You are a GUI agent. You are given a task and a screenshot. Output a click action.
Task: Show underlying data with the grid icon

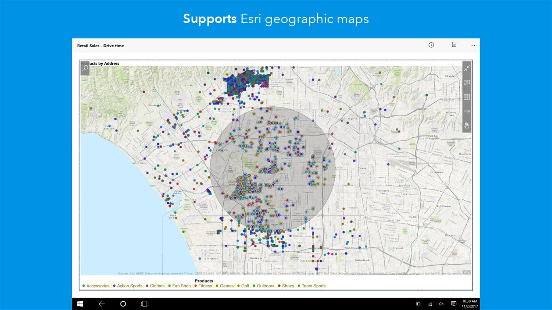pyautogui.click(x=466, y=97)
